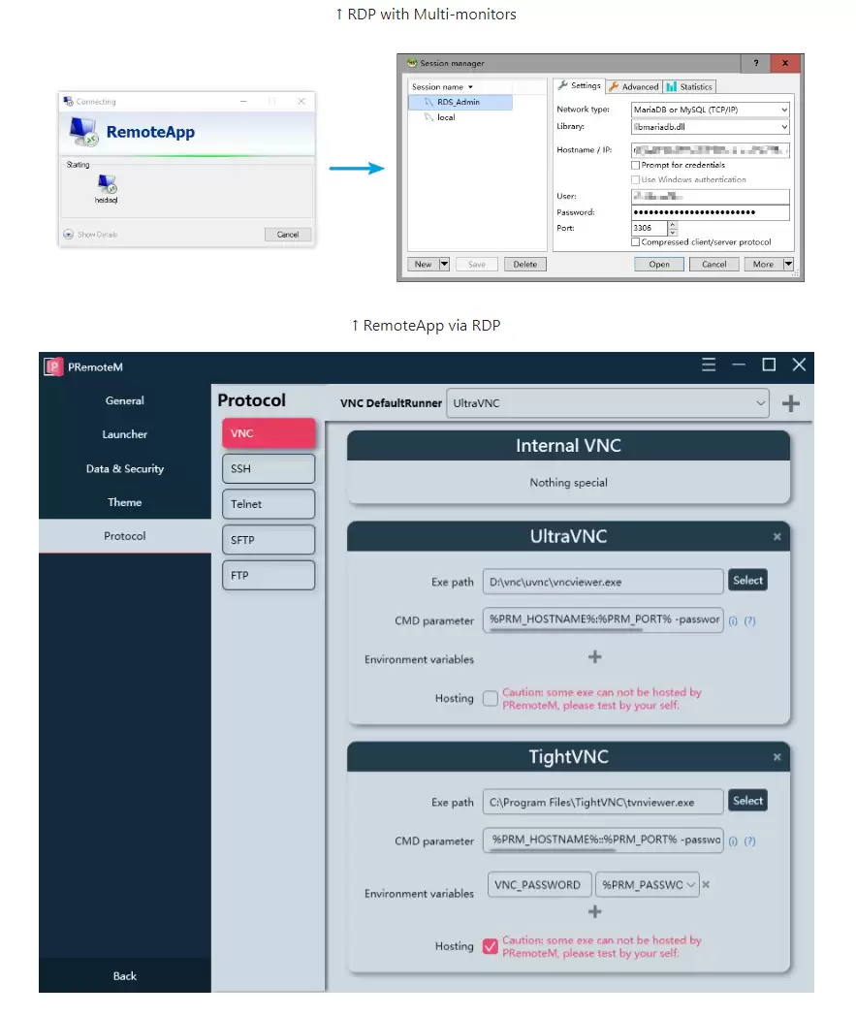Uncheck Hosting checkbox for TightVNC
The image size is (856, 1016).
coord(491,946)
